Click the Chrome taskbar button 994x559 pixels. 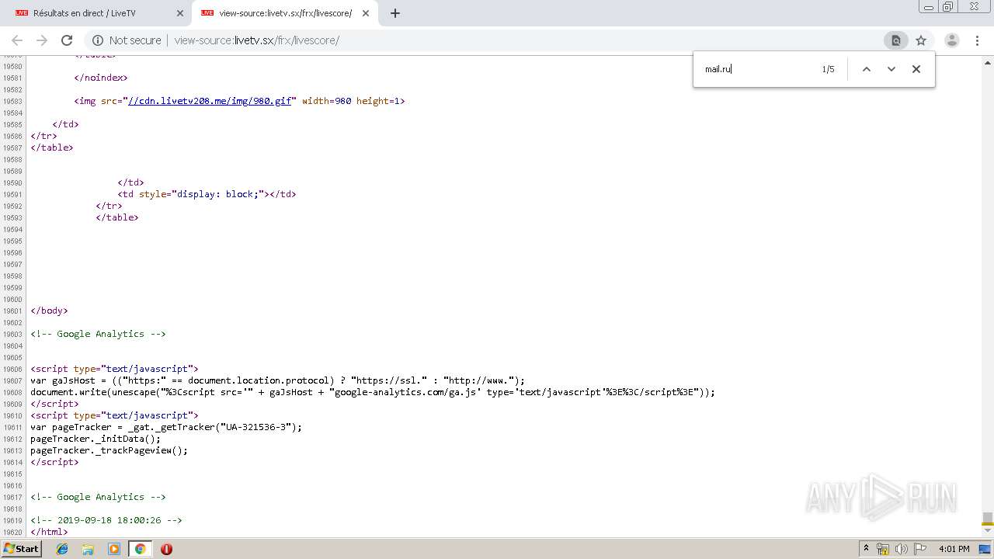tap(140, 549)
